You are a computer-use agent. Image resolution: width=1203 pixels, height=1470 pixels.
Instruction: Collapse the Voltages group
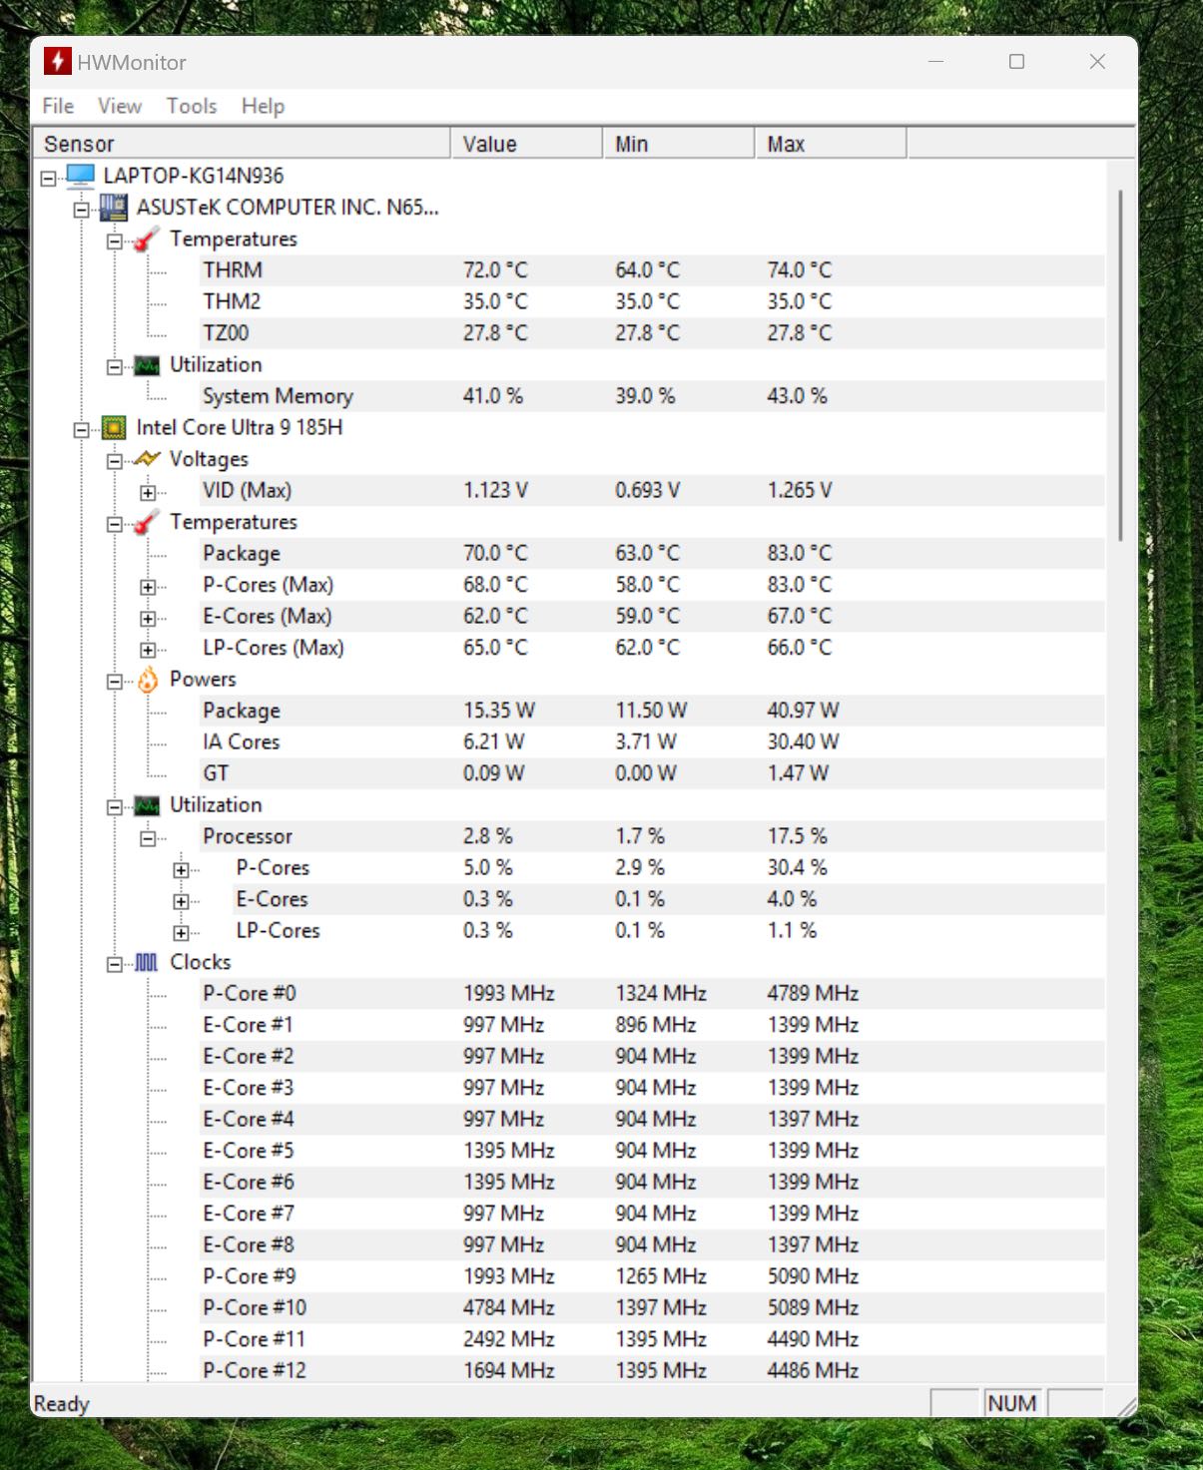(115, 461)
